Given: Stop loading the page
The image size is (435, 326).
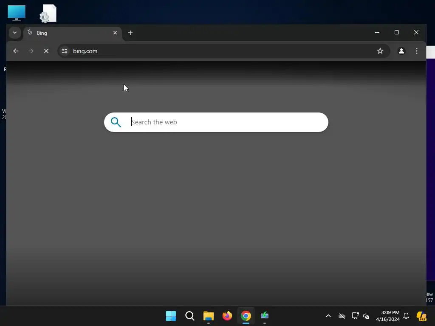Looking at the screenshot, I should tap(46, 51).
